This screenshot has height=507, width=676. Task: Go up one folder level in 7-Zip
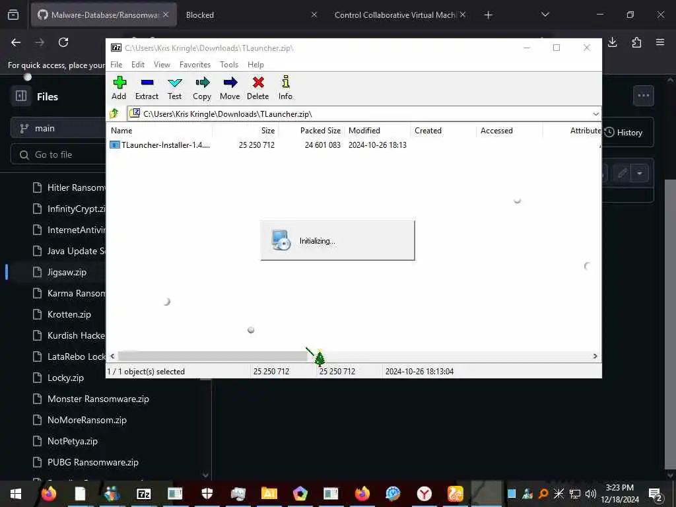pyautogui.click(x=114, y=114)
